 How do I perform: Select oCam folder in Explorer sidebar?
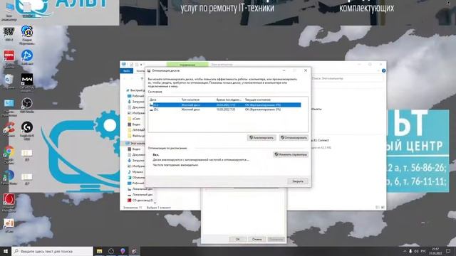click(x=134, y=119)
